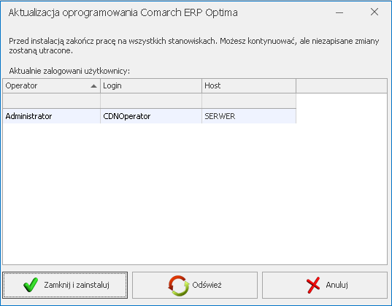Screen dimensions: 392x306
Task: Click the red X cancel icon
Action: click(x=313, y=285)
